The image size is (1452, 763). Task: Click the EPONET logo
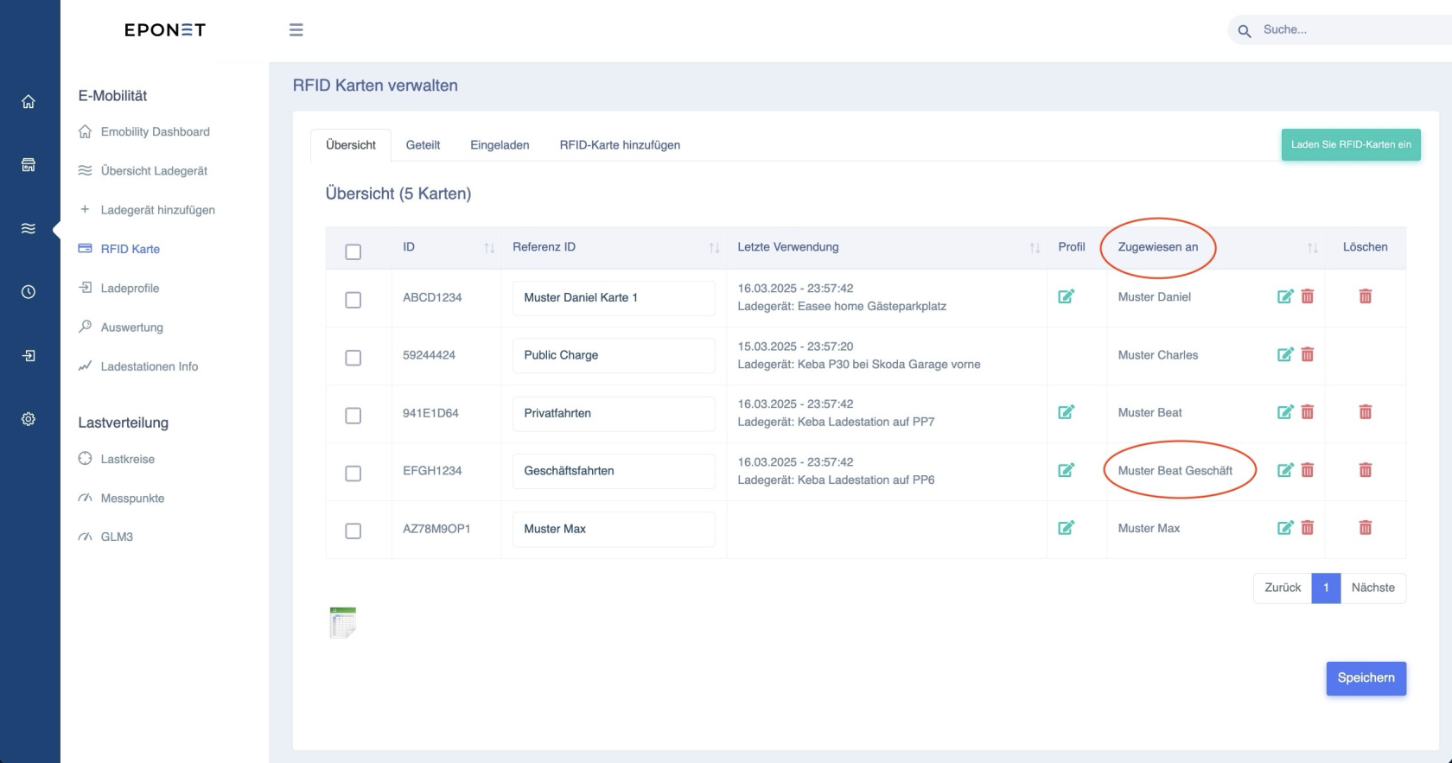pyautogui.click(x=165, y=30)
